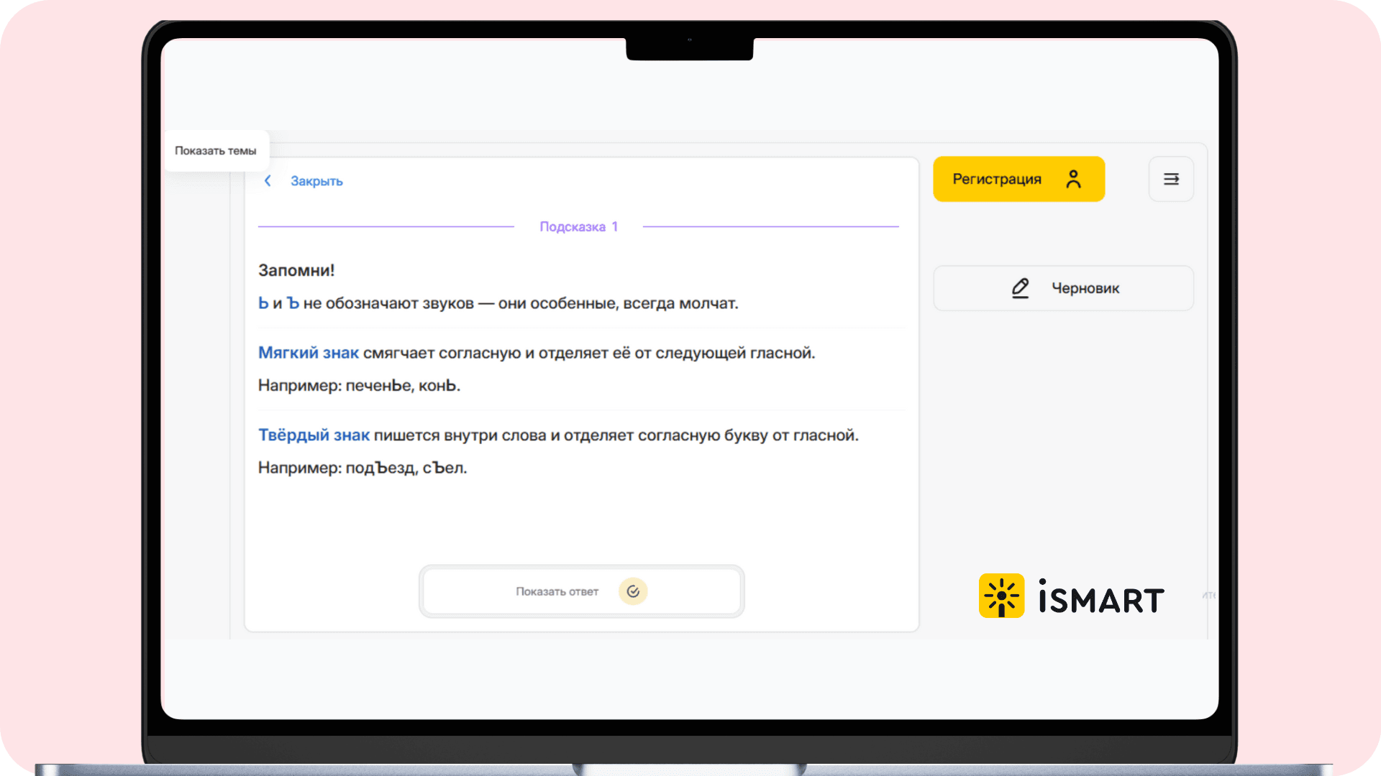
Task: Click the blue Твёрдый знак term
Action: click(314, 435)
